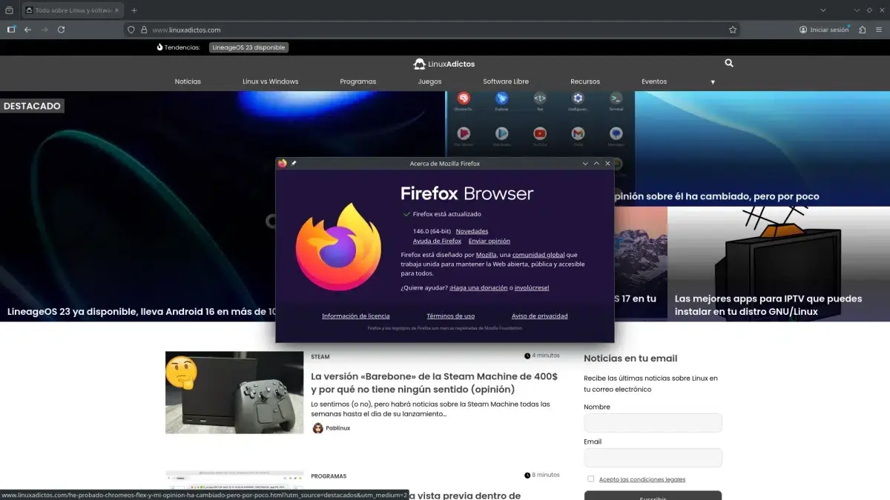This screenshot has width=890, height=500.
Task: Switch to the Todo sobre Linux tab
Action: pos(67,10)
